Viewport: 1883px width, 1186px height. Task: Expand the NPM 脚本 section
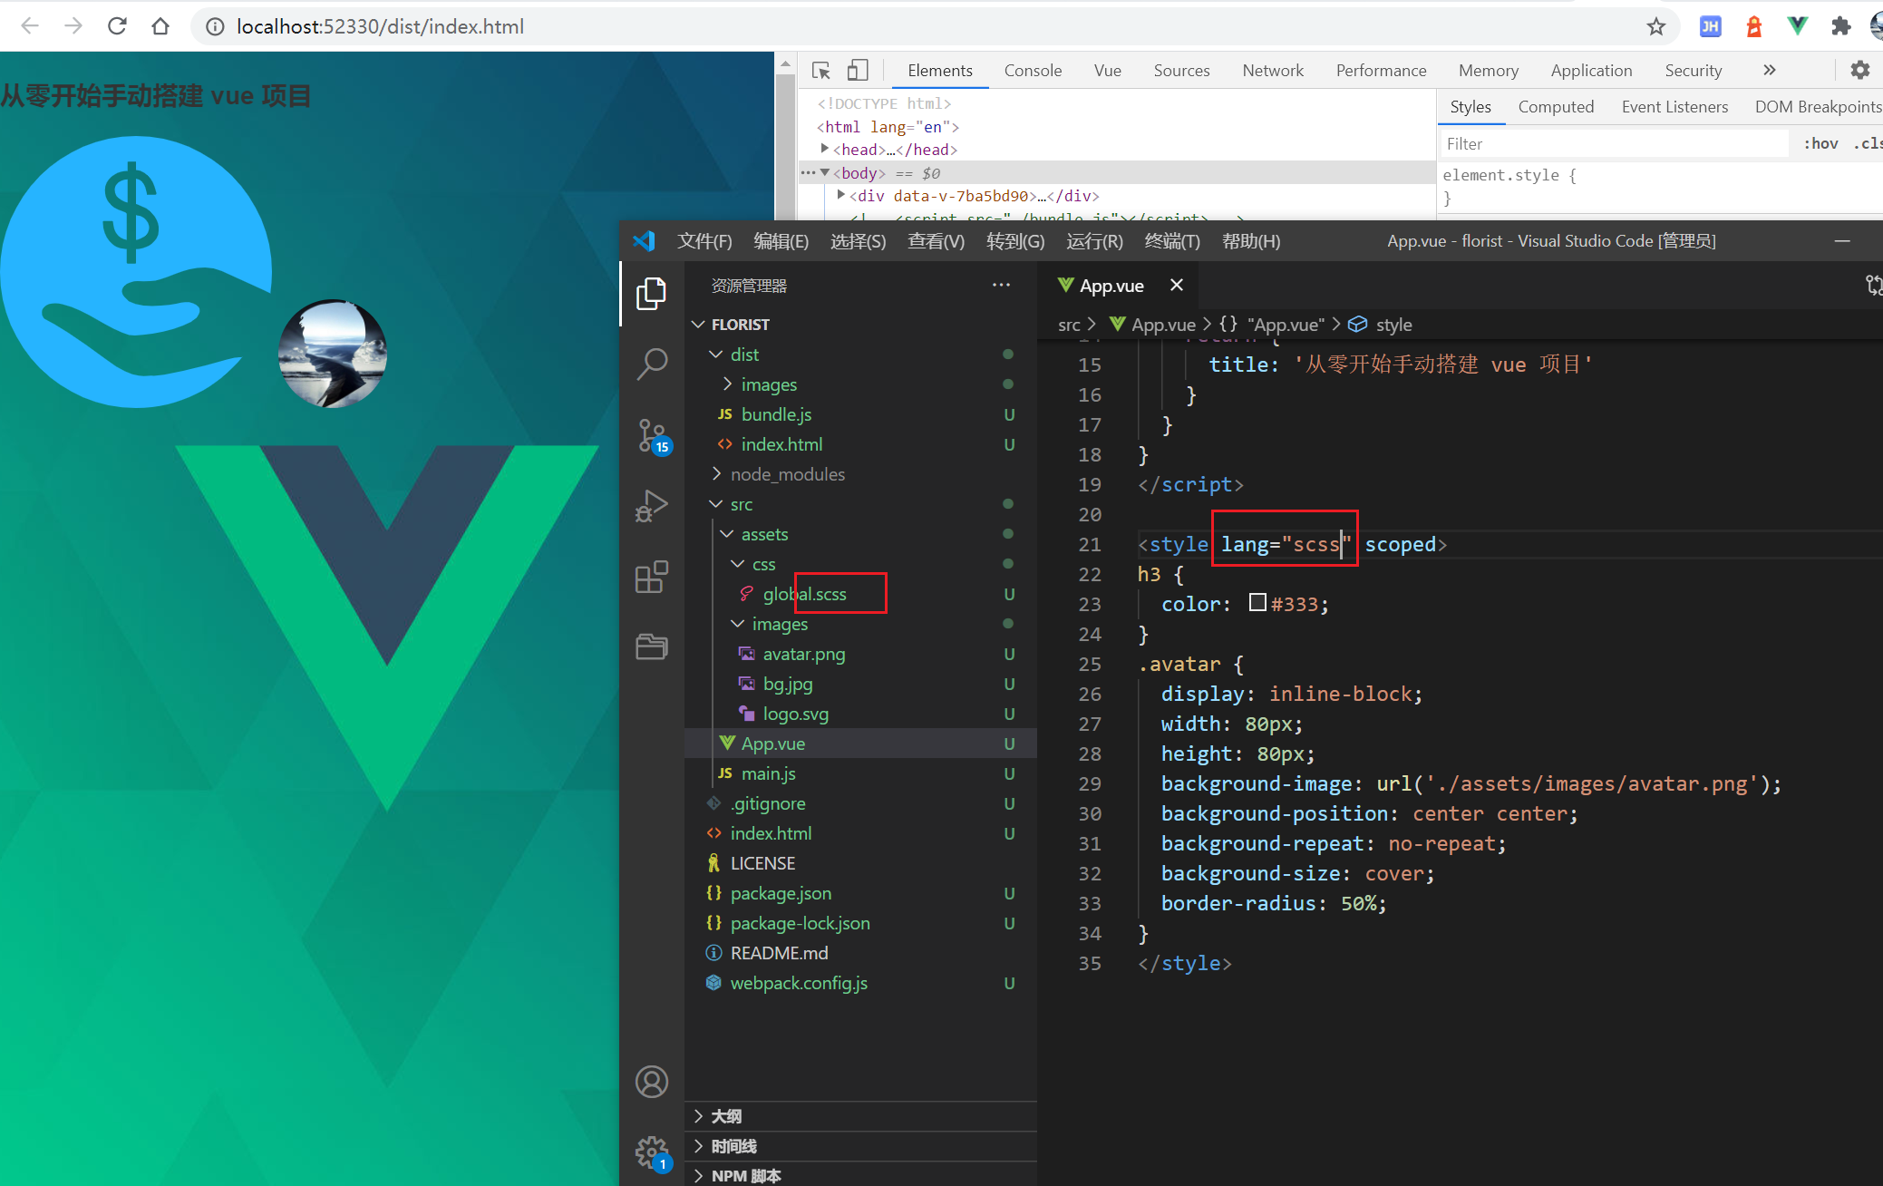click(745, 1175)
